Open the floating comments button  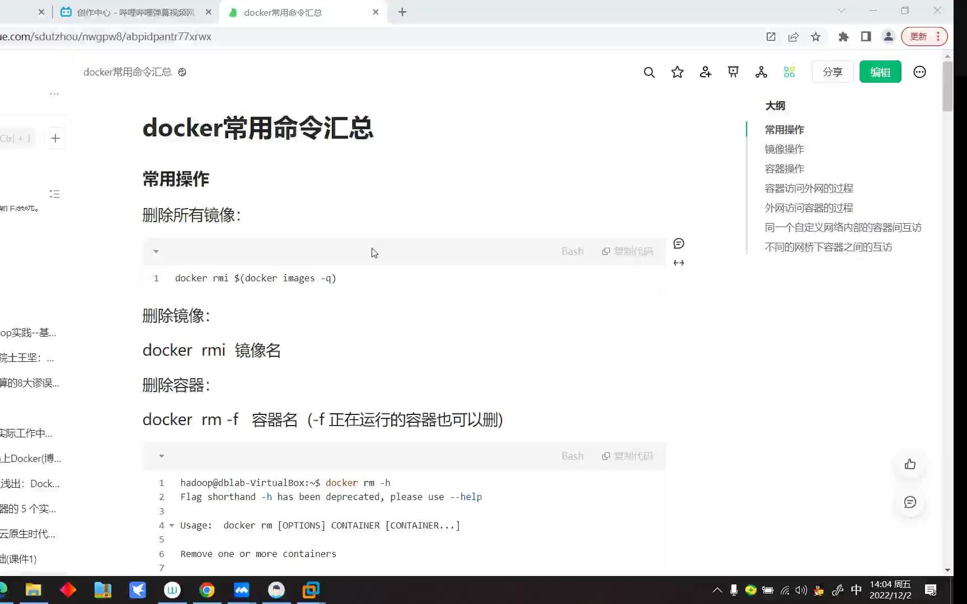[x=910, y=502]
